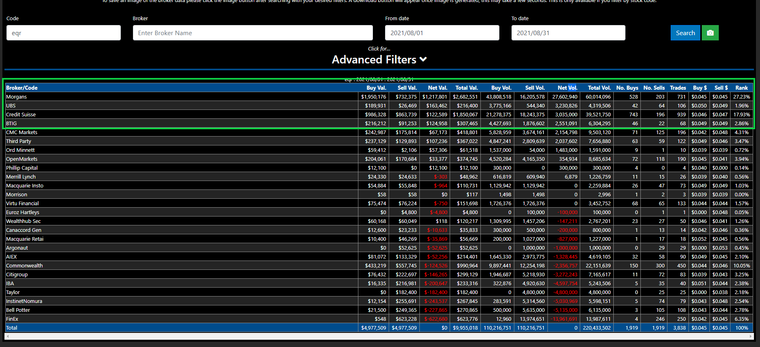Select the Taylor broker name
This screenshot has height=347, width=760.
(13, 292)
